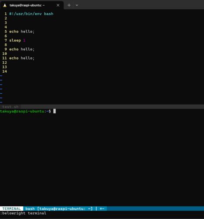
Task: Place cursor on first echo hello line
Action: 22,32
